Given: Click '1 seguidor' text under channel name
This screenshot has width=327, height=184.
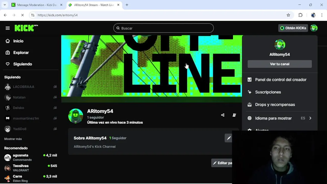Looking at the screenshot, I should (x=95, y=118).
